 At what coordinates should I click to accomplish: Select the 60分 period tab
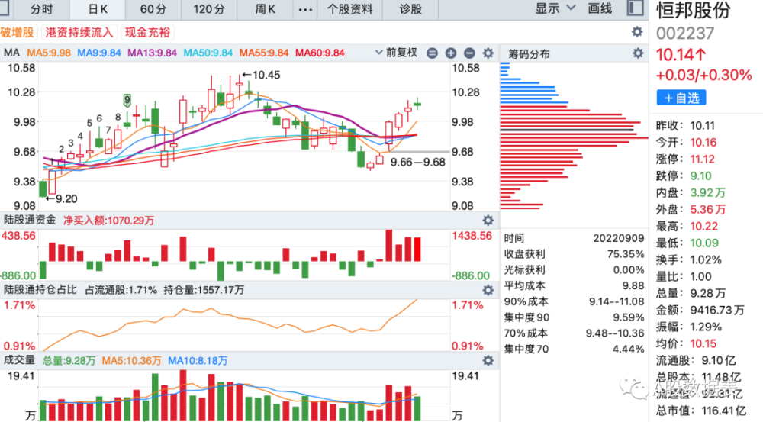(153, 9)
